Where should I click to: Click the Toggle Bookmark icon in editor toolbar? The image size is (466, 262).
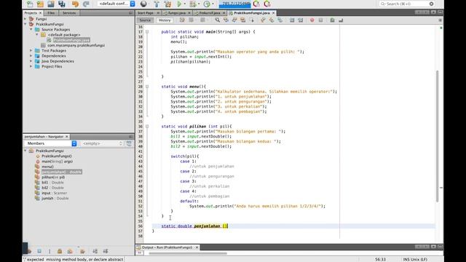tap(280, 20)
